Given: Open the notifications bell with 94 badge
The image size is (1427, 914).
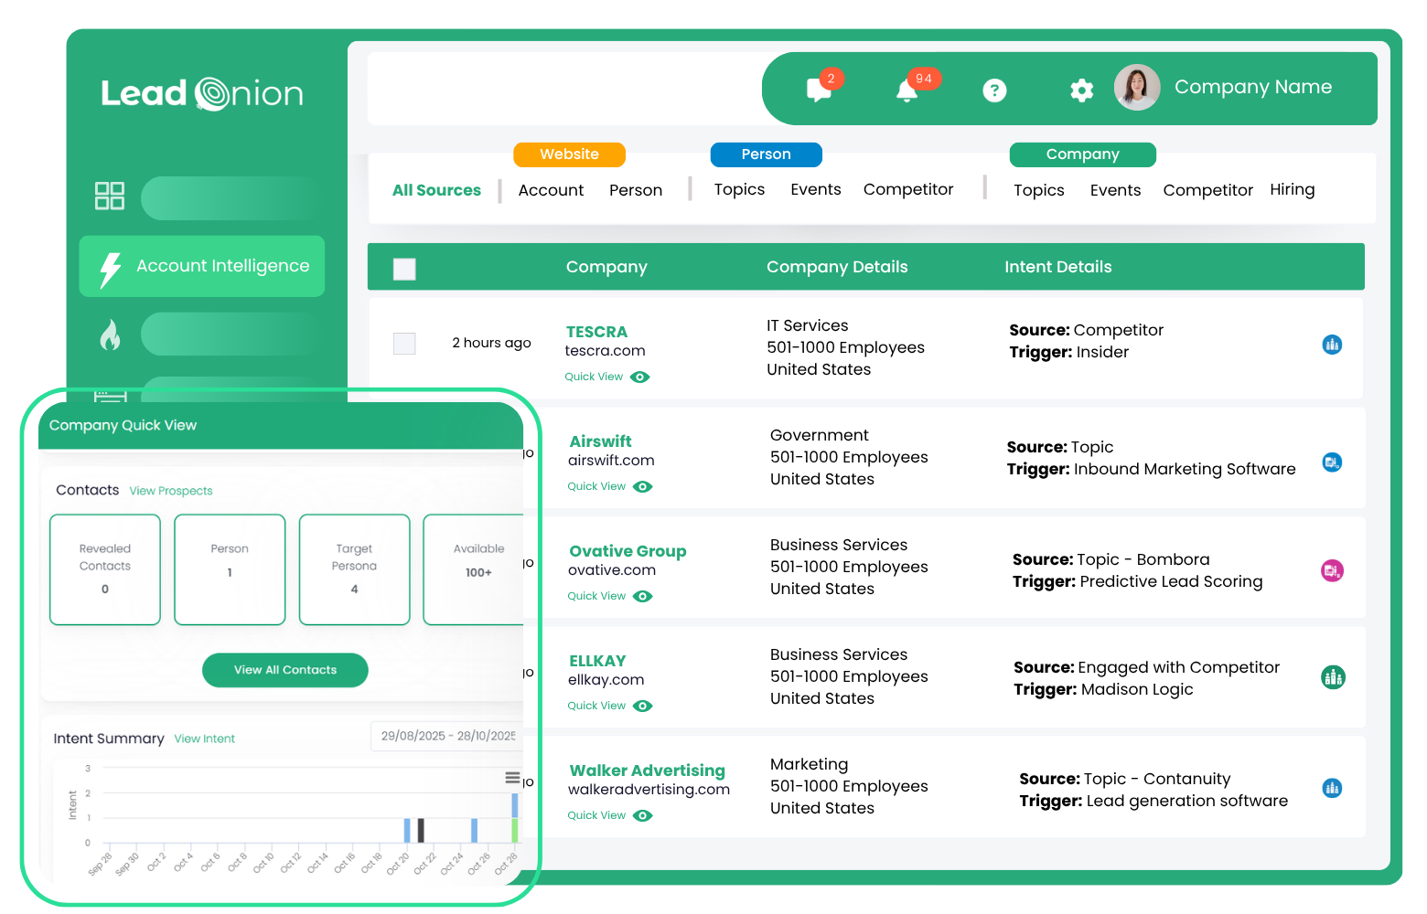Looking at the screenshot, I should (907, 90).
